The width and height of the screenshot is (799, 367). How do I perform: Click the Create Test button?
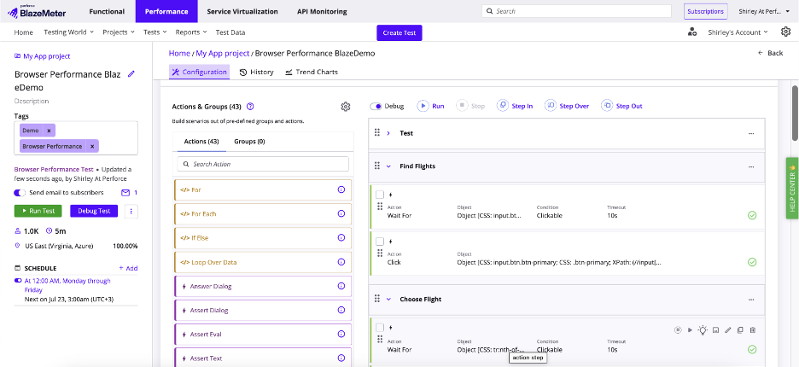click(x=399, y=32)
